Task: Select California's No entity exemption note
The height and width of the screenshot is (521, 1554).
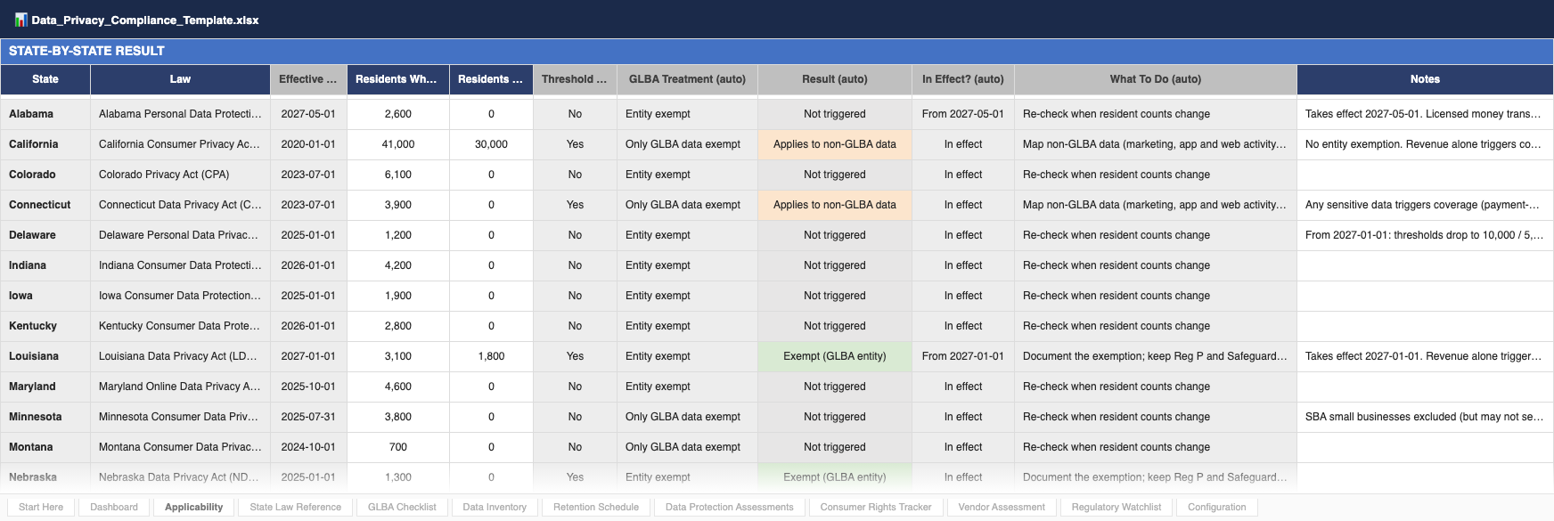Action: pyautogui.click(x=1425, y=144)
